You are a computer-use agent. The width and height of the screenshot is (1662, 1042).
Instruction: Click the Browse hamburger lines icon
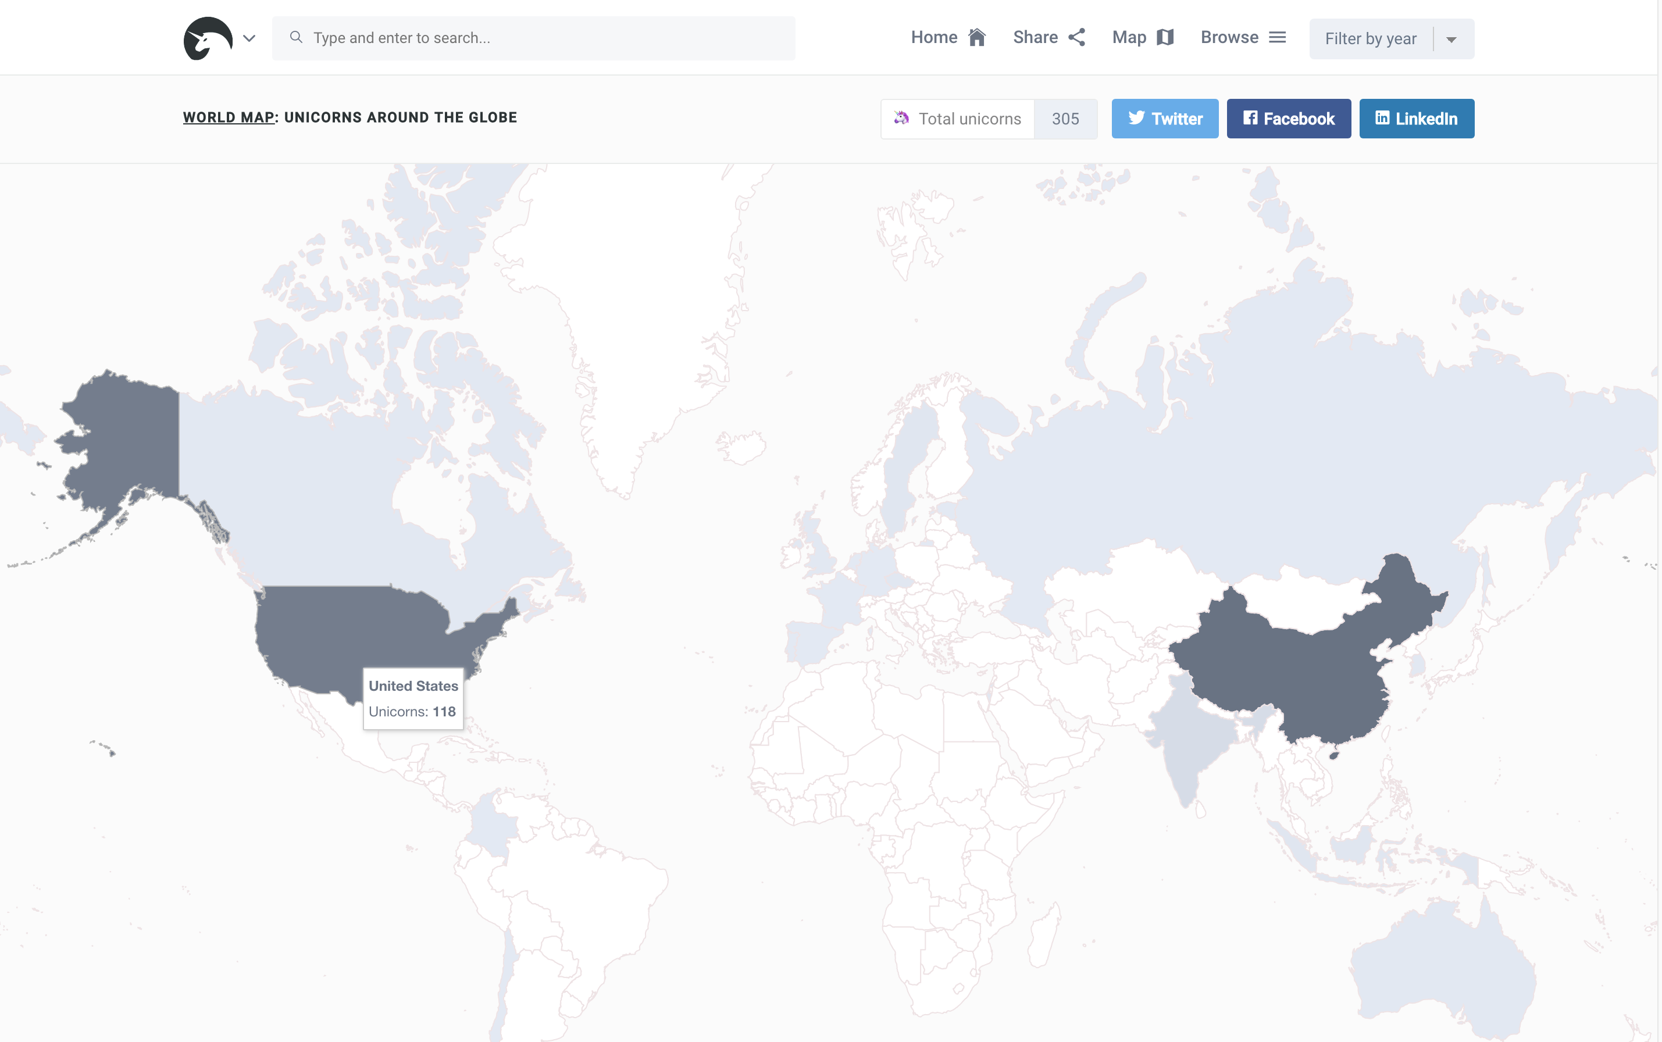(x=1277, y=37)
